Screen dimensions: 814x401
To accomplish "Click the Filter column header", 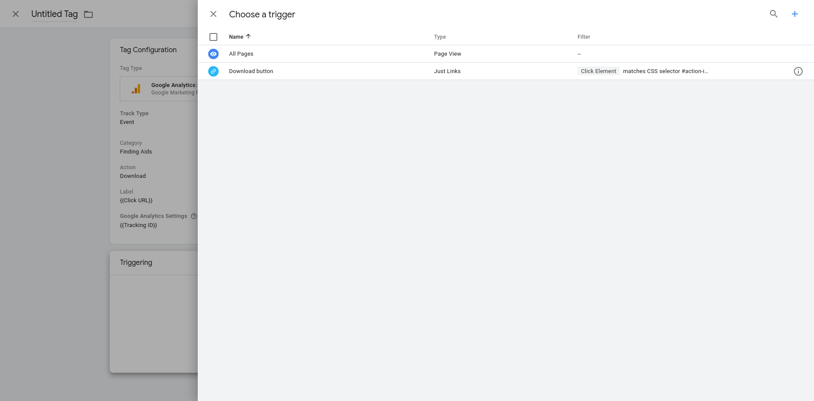I will 584,37.
